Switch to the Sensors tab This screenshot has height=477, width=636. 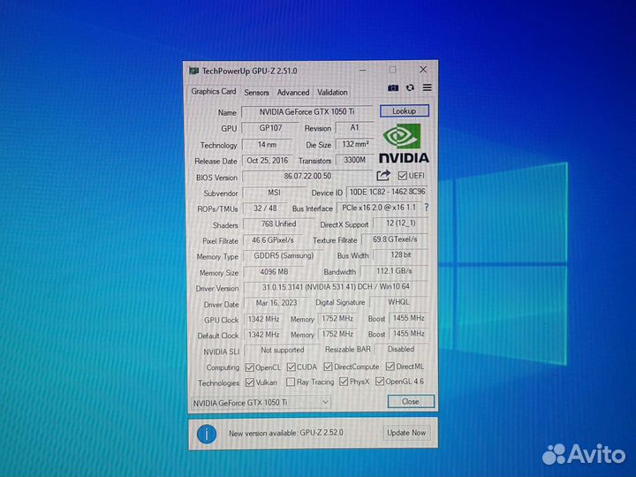256,93
